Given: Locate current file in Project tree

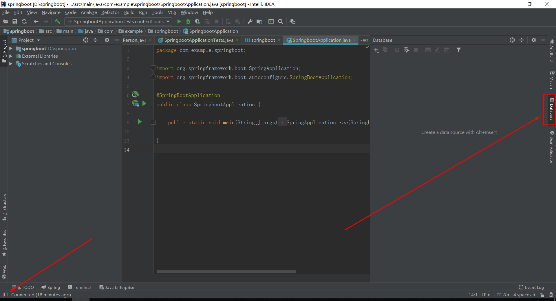Looking at the screenshot, I should (x=86, y=40).
